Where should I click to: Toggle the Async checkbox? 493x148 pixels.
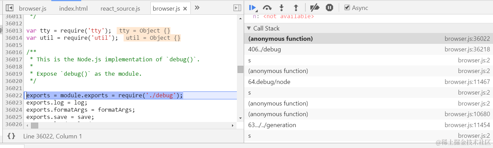(347, 8)
